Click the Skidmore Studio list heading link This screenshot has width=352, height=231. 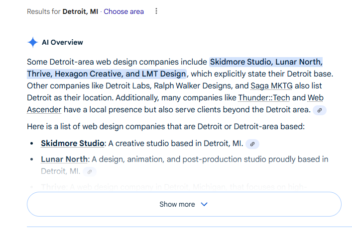[73, 144]
